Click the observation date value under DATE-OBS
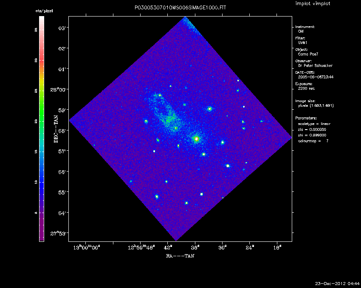Image resolution: width=361 pixels, height=288 pixels. [316, 77]
